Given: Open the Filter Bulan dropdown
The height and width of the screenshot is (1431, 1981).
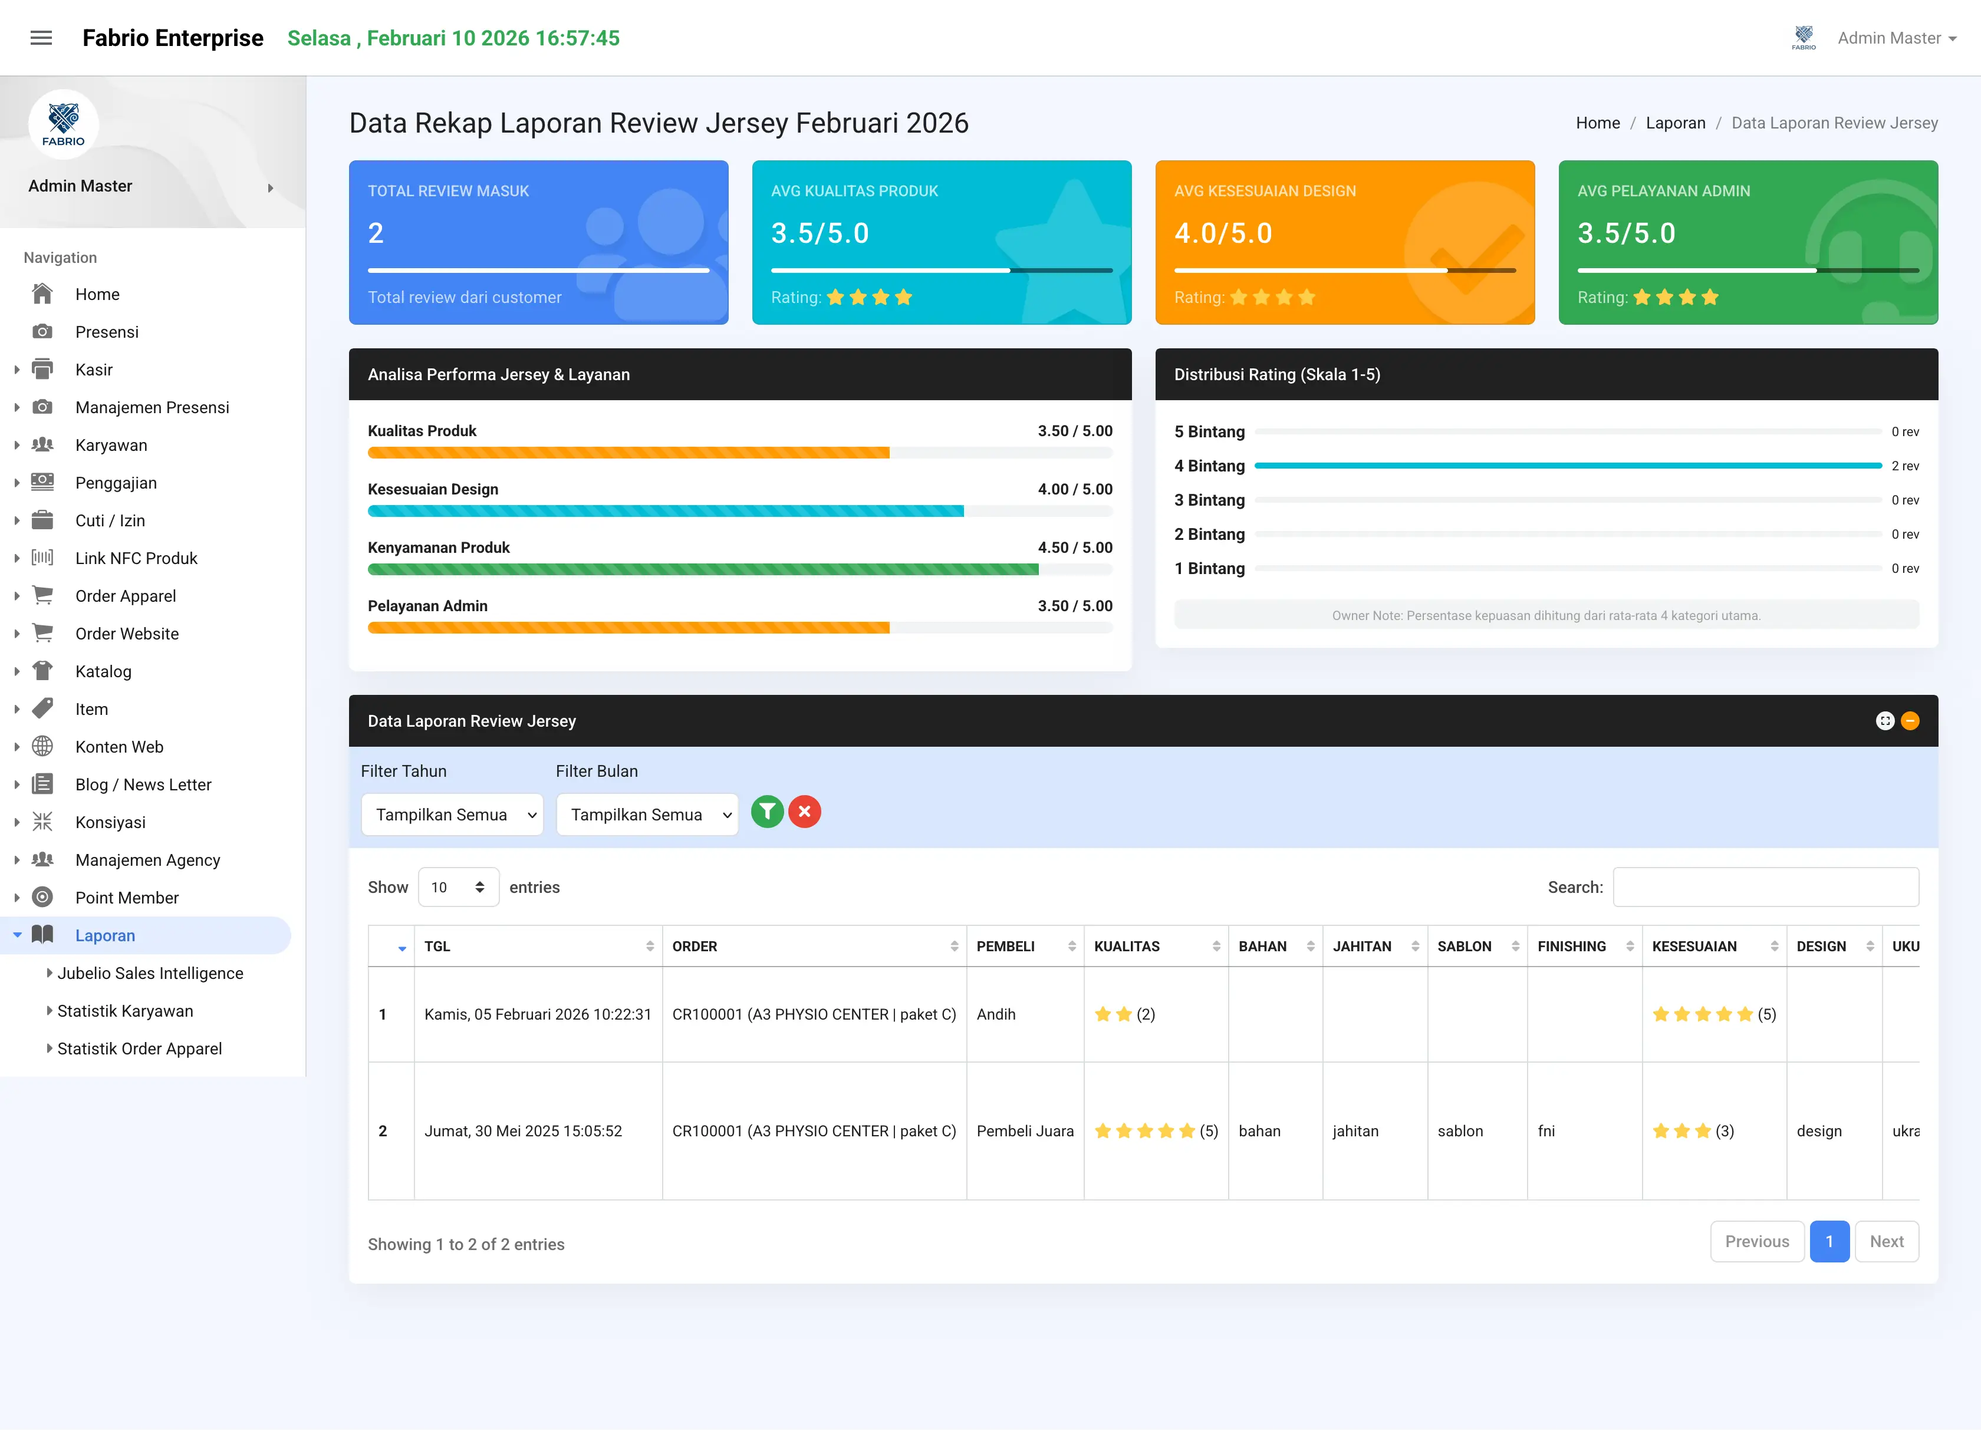Looking at the screenshot, I should [x=647, y=815].
